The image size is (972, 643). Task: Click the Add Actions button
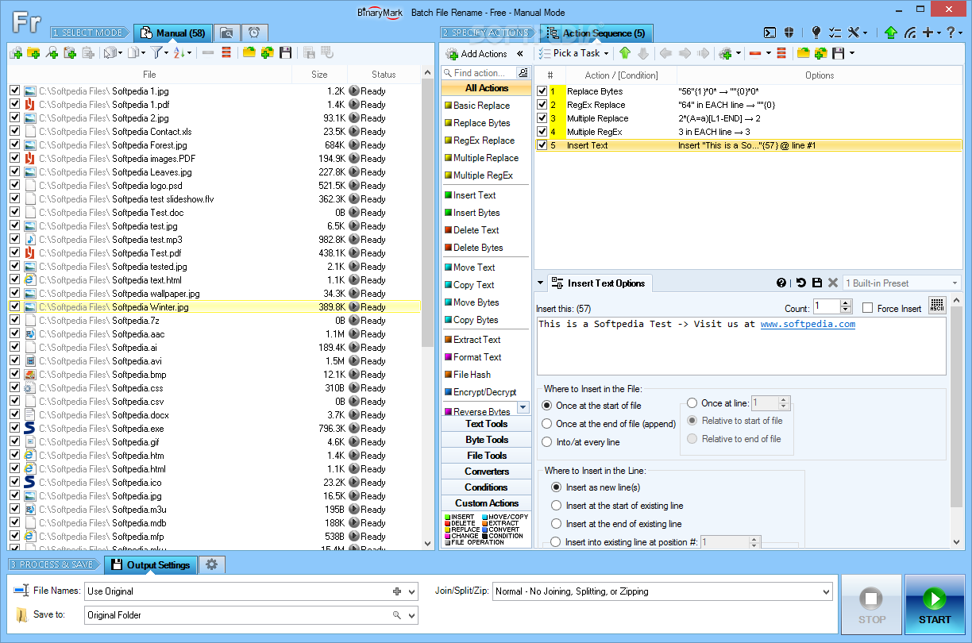476,53
